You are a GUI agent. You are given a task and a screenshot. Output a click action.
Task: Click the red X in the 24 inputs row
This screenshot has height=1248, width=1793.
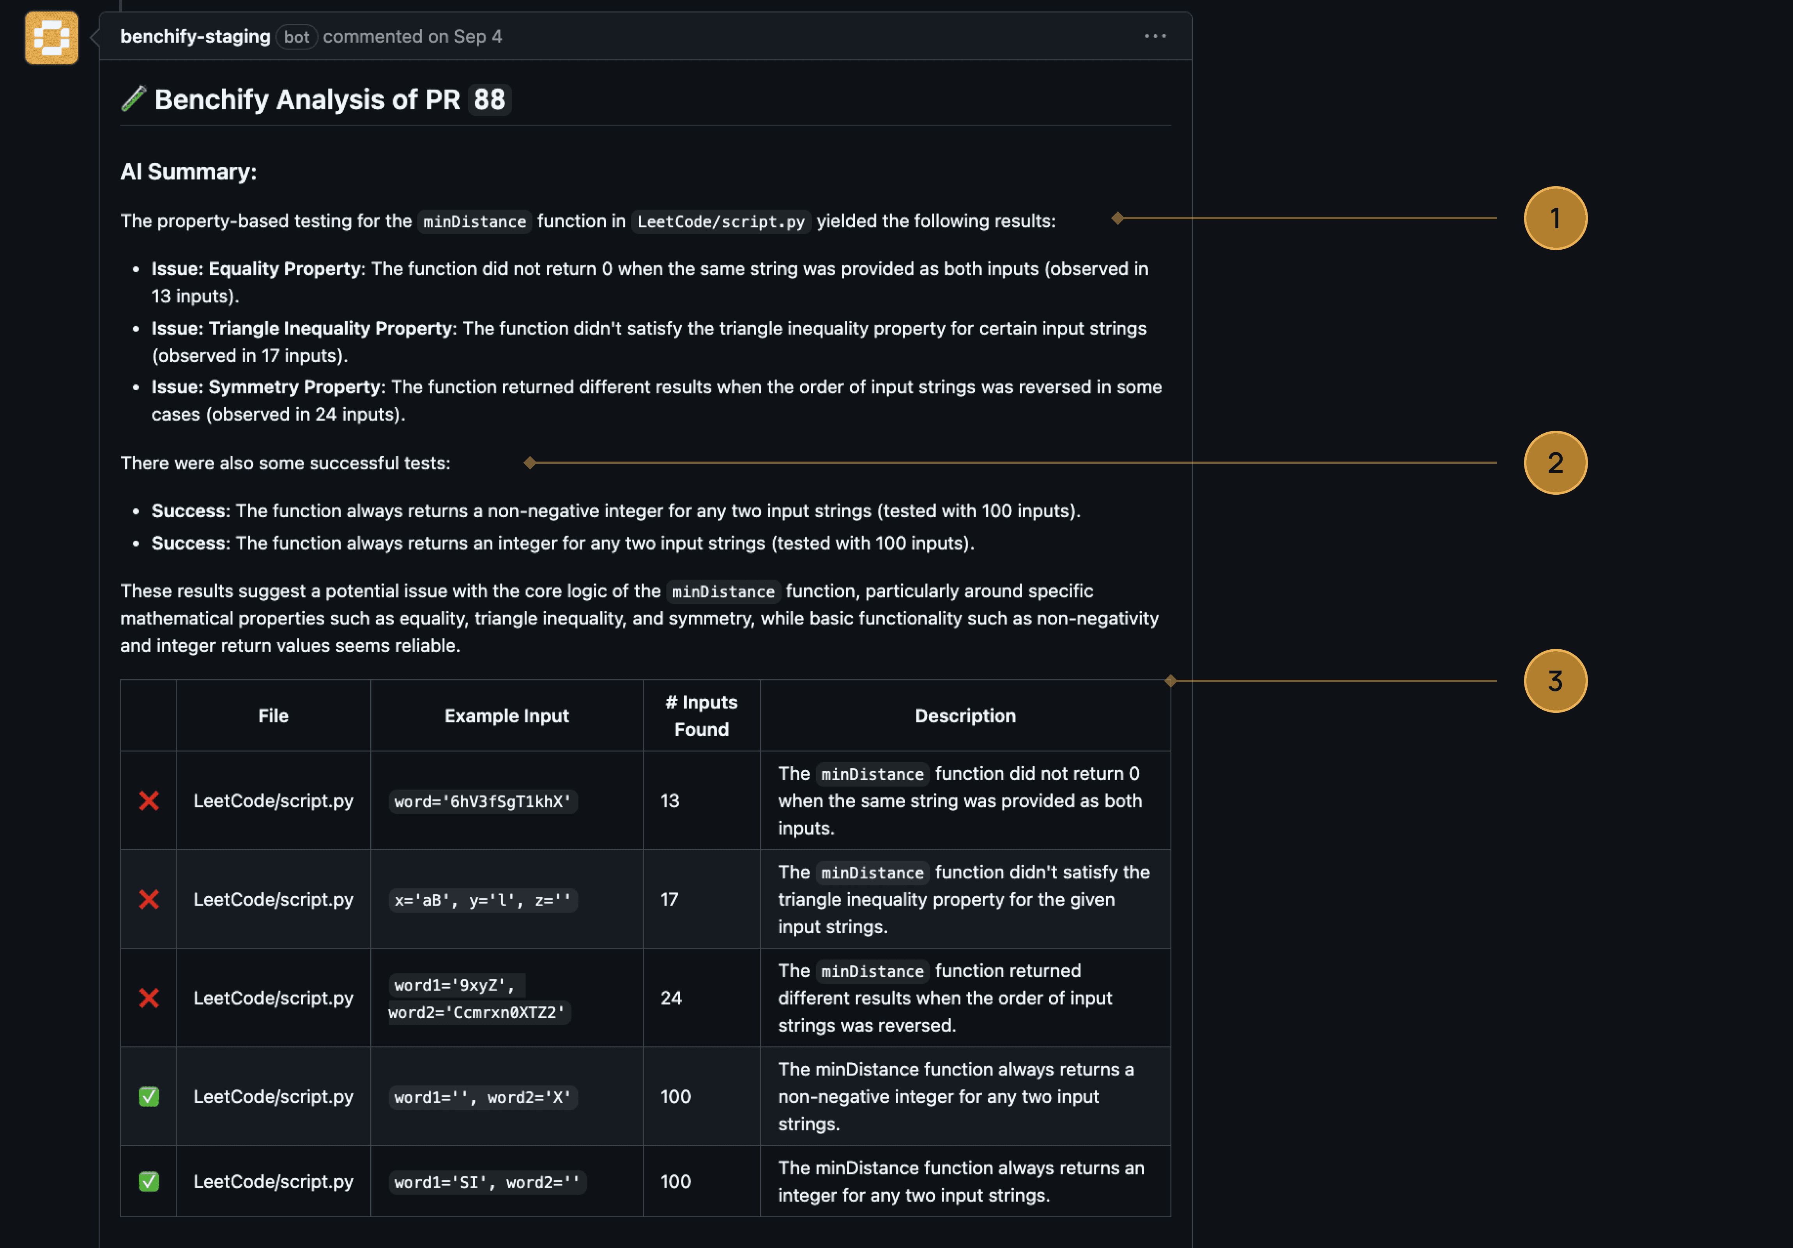point(149,998)
